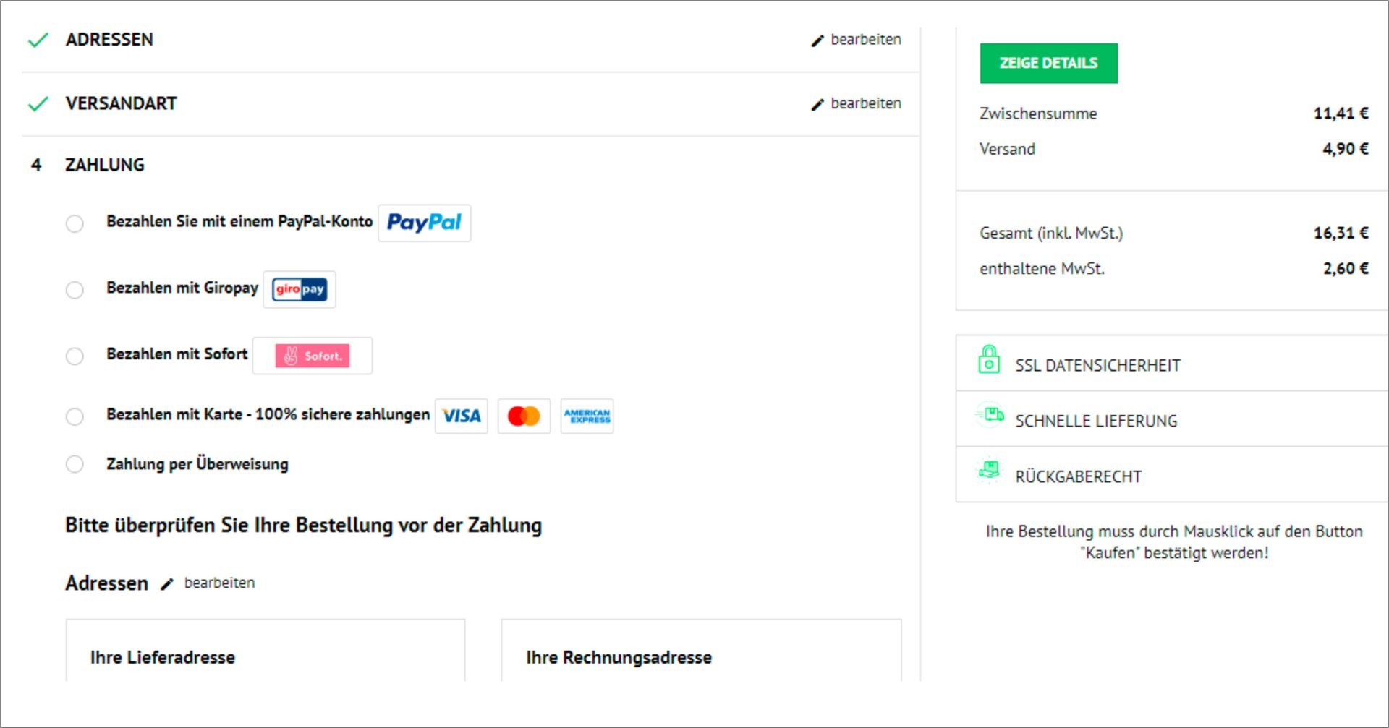Select PayPal-Konto payment radio button
The image size is (1389, 728).
[x=75, y=223]
